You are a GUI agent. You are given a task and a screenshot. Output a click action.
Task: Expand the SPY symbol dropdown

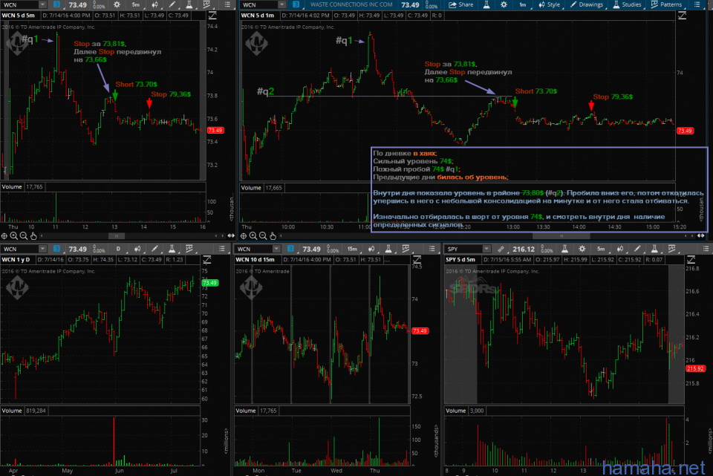486,249
